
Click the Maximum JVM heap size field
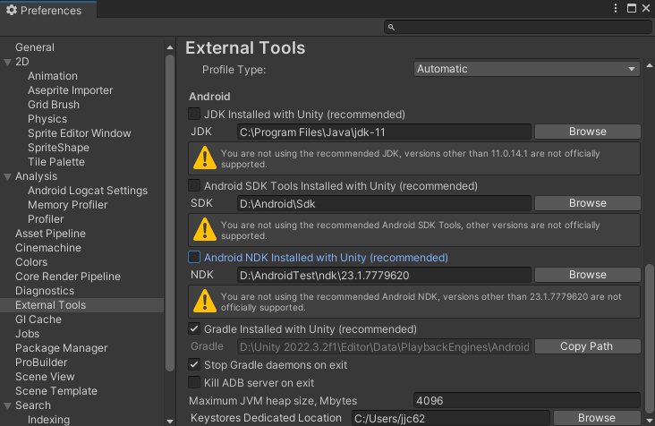point(526,401)
